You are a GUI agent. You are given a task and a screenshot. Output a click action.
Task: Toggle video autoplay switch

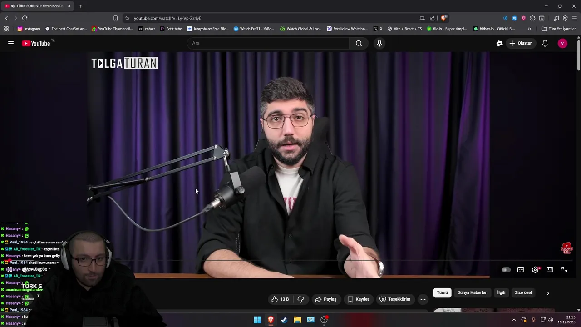506,270
